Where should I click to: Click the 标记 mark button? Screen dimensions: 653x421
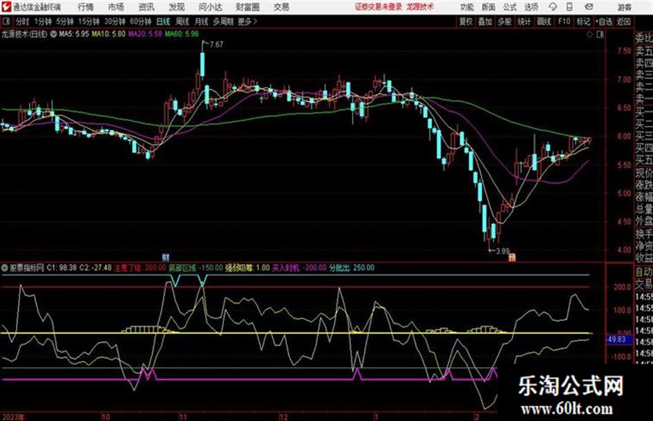coord(583,21)
